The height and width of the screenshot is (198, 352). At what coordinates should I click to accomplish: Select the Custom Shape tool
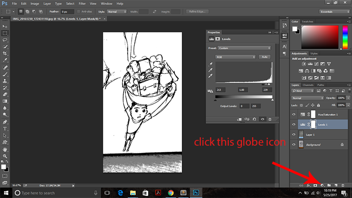point(5,142)
